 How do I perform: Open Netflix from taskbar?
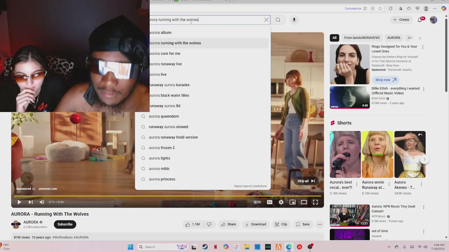pos(215,247)
